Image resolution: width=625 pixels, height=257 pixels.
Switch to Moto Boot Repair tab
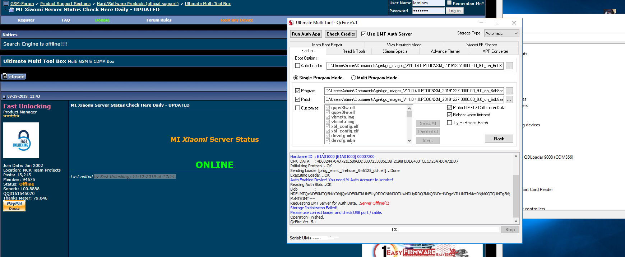pyautogui.click(x=327, y=45)
